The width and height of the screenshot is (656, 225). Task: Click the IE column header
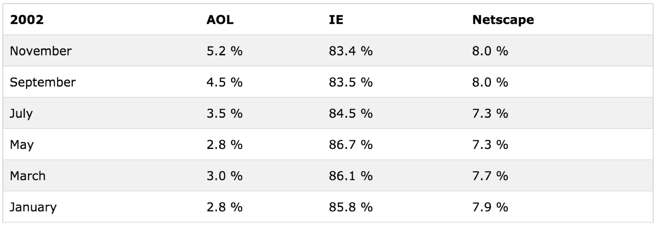coord(336,20)
